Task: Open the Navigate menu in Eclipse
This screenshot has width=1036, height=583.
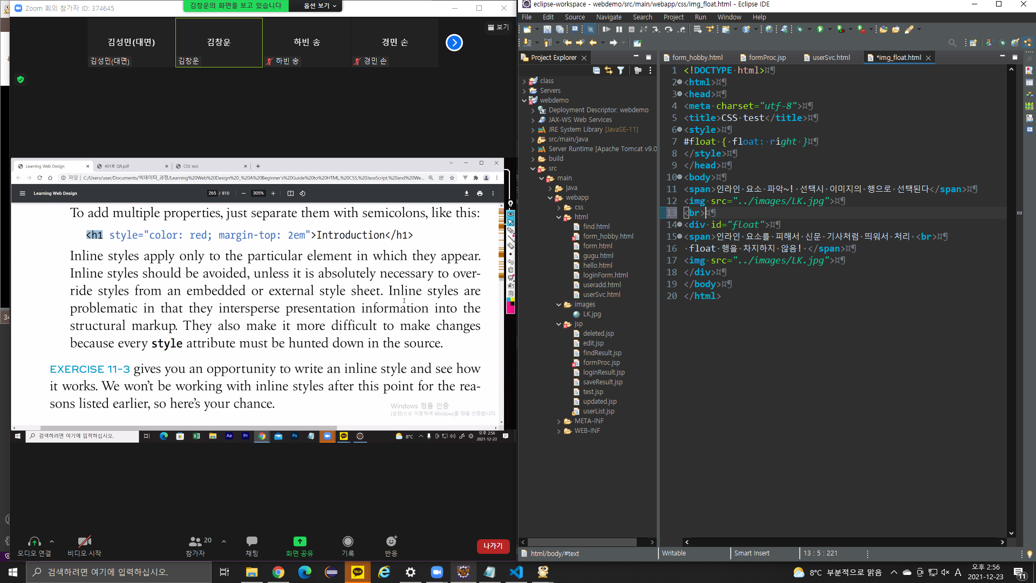Action: click(609, 17)
